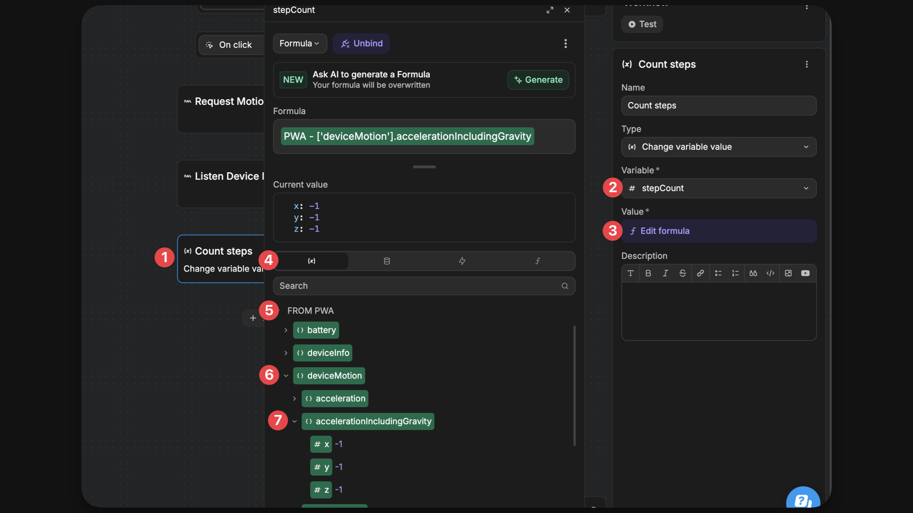Click the Unbind button

pos(361,43)
